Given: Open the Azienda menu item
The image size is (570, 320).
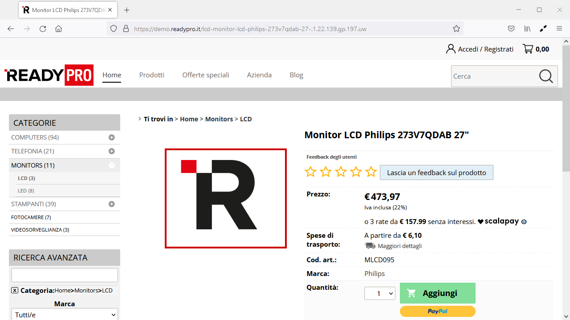Looking at the screenshot, I should 259,75.
